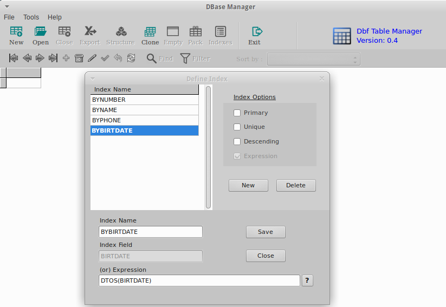Click the Index Options heading

pos(255,97)
